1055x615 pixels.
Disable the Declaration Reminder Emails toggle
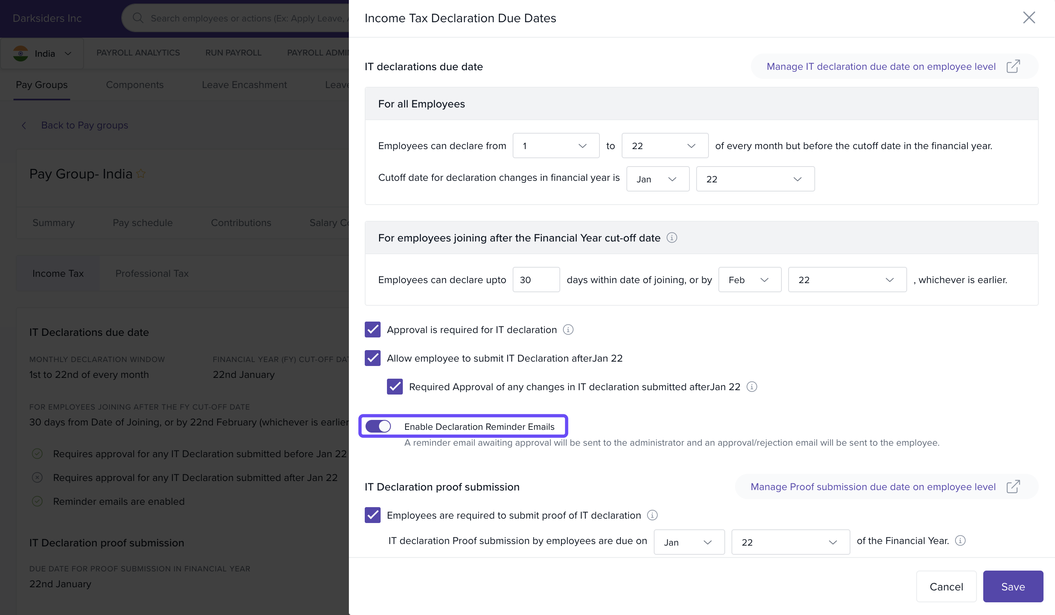pyautogui.click(x=378, y=427)
